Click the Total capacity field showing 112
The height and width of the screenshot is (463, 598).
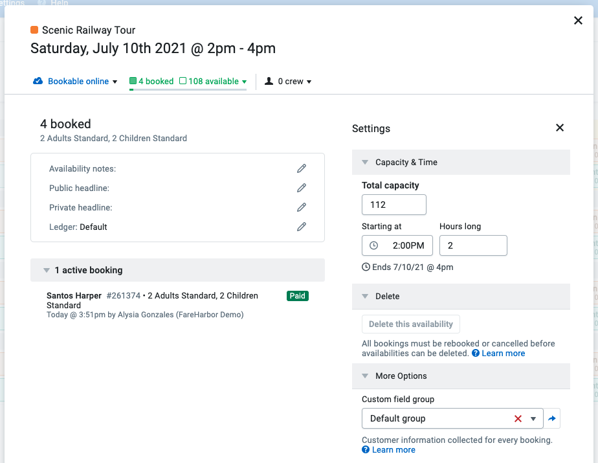(x=394, y=205)
